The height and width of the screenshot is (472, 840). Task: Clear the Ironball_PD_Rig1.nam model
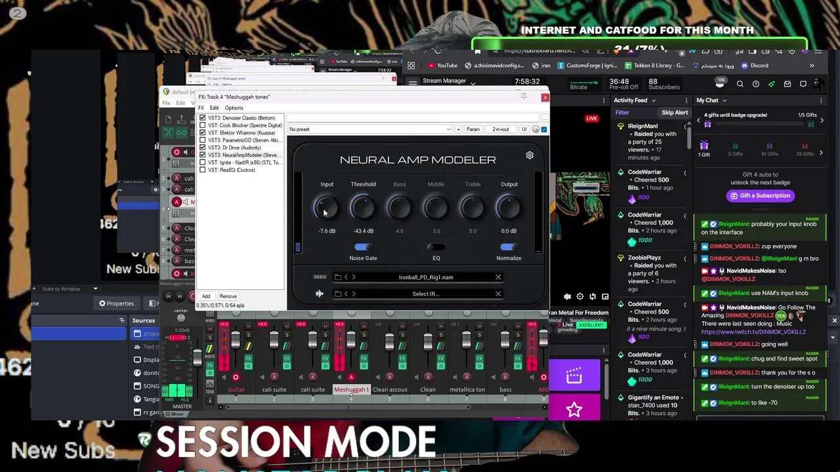click(x=498, y=277)
